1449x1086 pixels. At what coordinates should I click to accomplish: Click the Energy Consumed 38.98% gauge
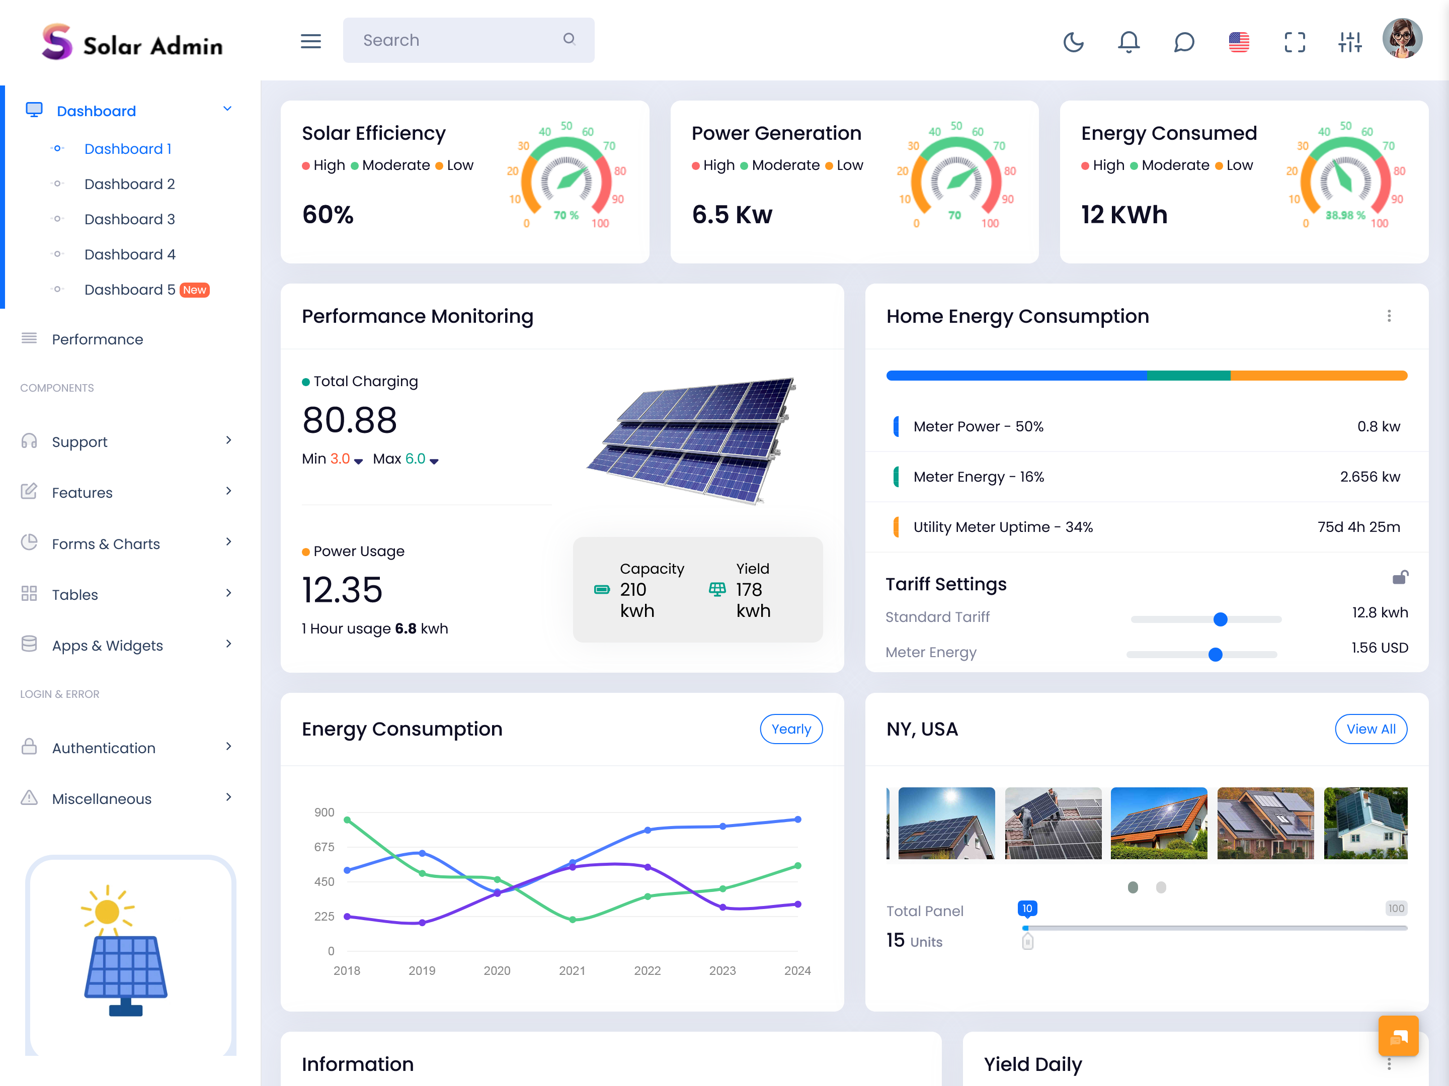click(x=1345, y=175)
